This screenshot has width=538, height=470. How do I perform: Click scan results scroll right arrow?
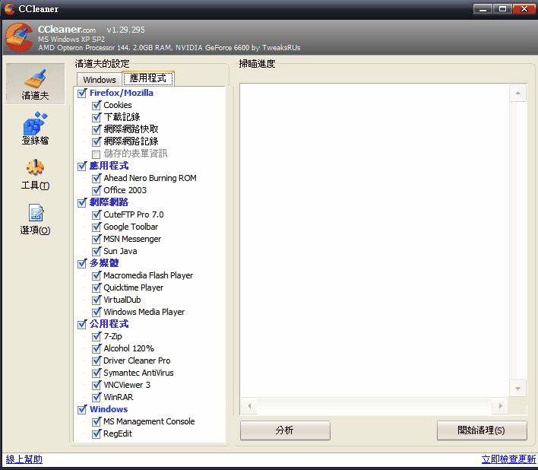[500, 406]
